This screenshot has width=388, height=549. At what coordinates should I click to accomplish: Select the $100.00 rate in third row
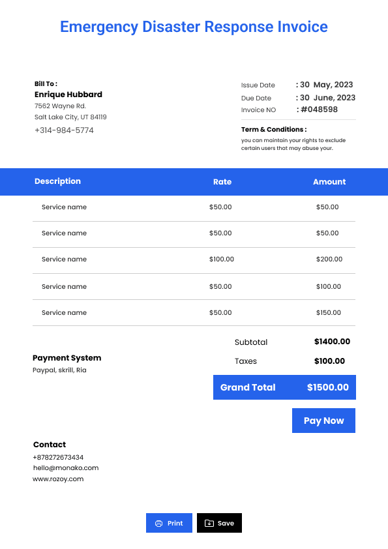click(x=222, y=259)
